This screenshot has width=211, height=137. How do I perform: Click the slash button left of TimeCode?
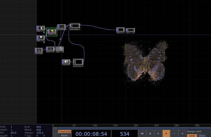[55, 132]
